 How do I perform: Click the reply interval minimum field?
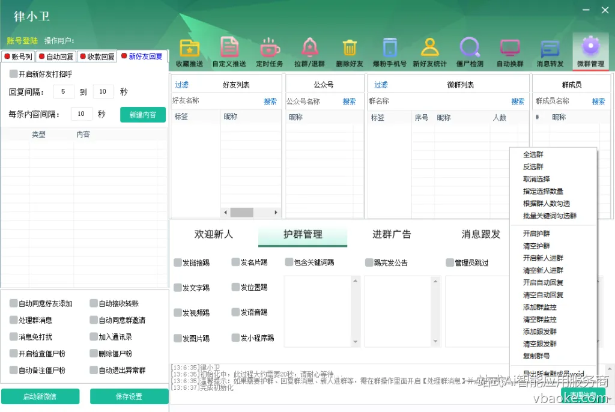[x=64, y=91]
